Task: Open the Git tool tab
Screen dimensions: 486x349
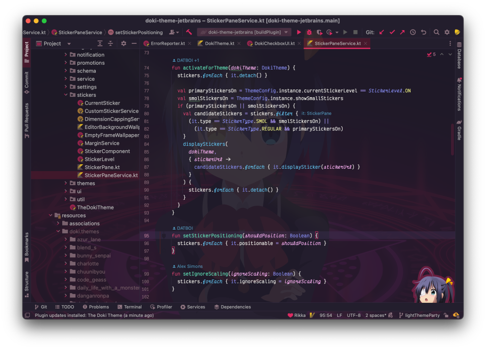Action: tap(41, 307)
